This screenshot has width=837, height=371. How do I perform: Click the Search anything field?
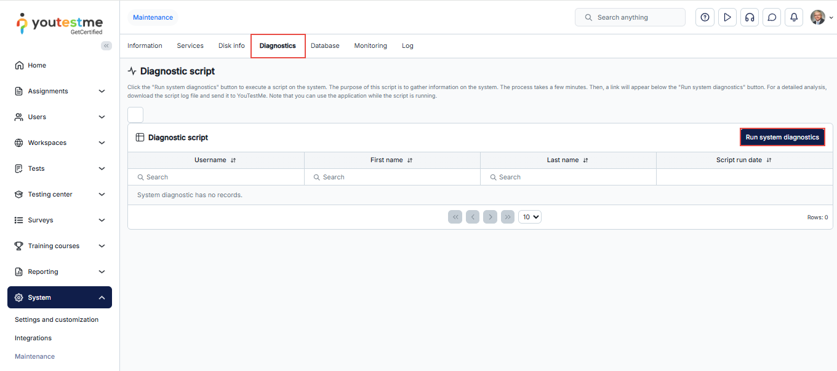coord(630,17)
